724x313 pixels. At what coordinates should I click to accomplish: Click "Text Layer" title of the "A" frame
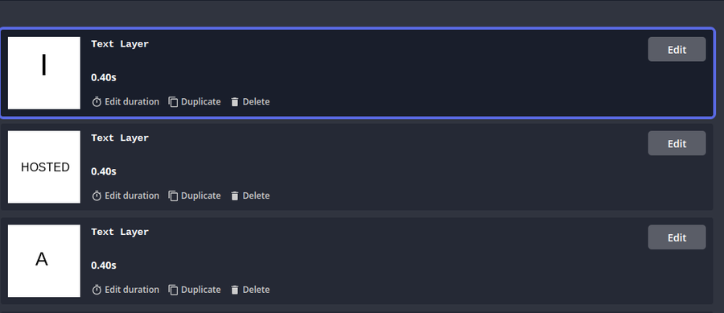pyautogui.click(x=120, y=232)
